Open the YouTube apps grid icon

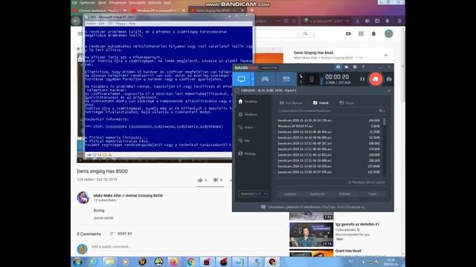[361, 33]
